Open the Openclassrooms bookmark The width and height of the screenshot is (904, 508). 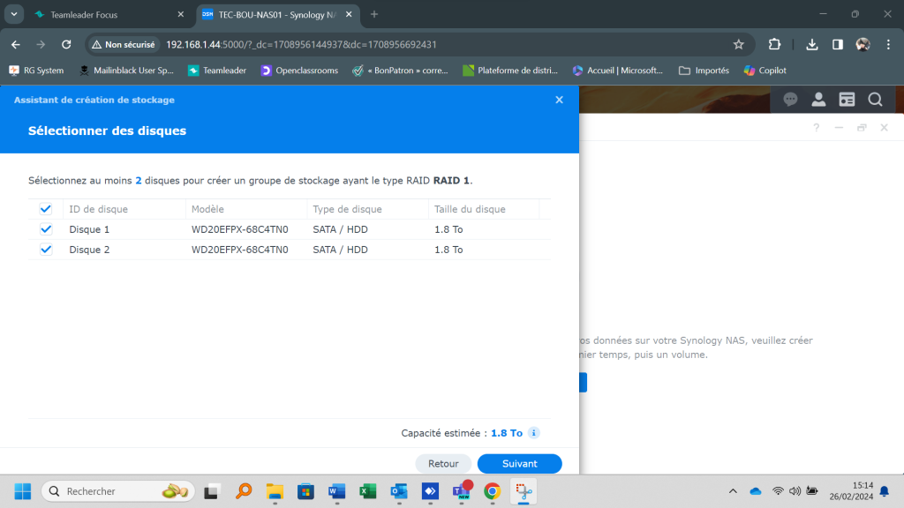click(299, 71)
